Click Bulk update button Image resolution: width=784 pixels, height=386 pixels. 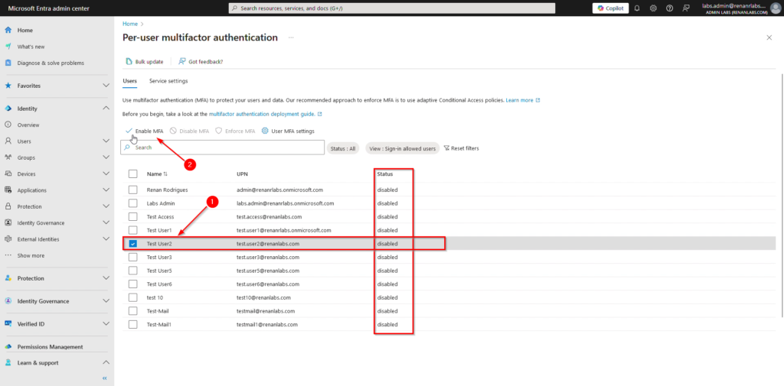point(144,61)
